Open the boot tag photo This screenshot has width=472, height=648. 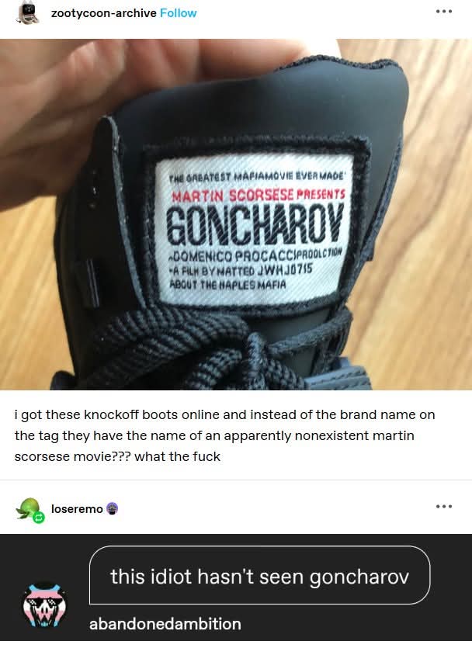236,214
